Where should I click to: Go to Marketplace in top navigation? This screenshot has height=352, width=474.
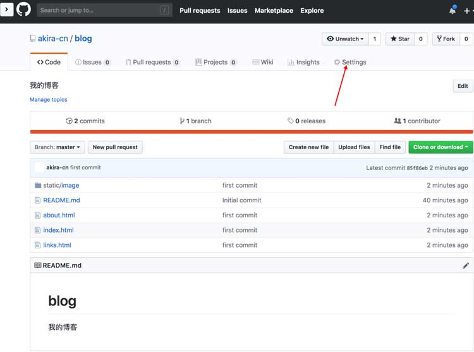coord(274,11)
